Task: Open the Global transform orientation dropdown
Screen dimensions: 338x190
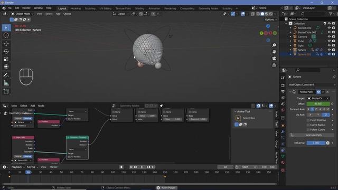Action: click(121, 14)
